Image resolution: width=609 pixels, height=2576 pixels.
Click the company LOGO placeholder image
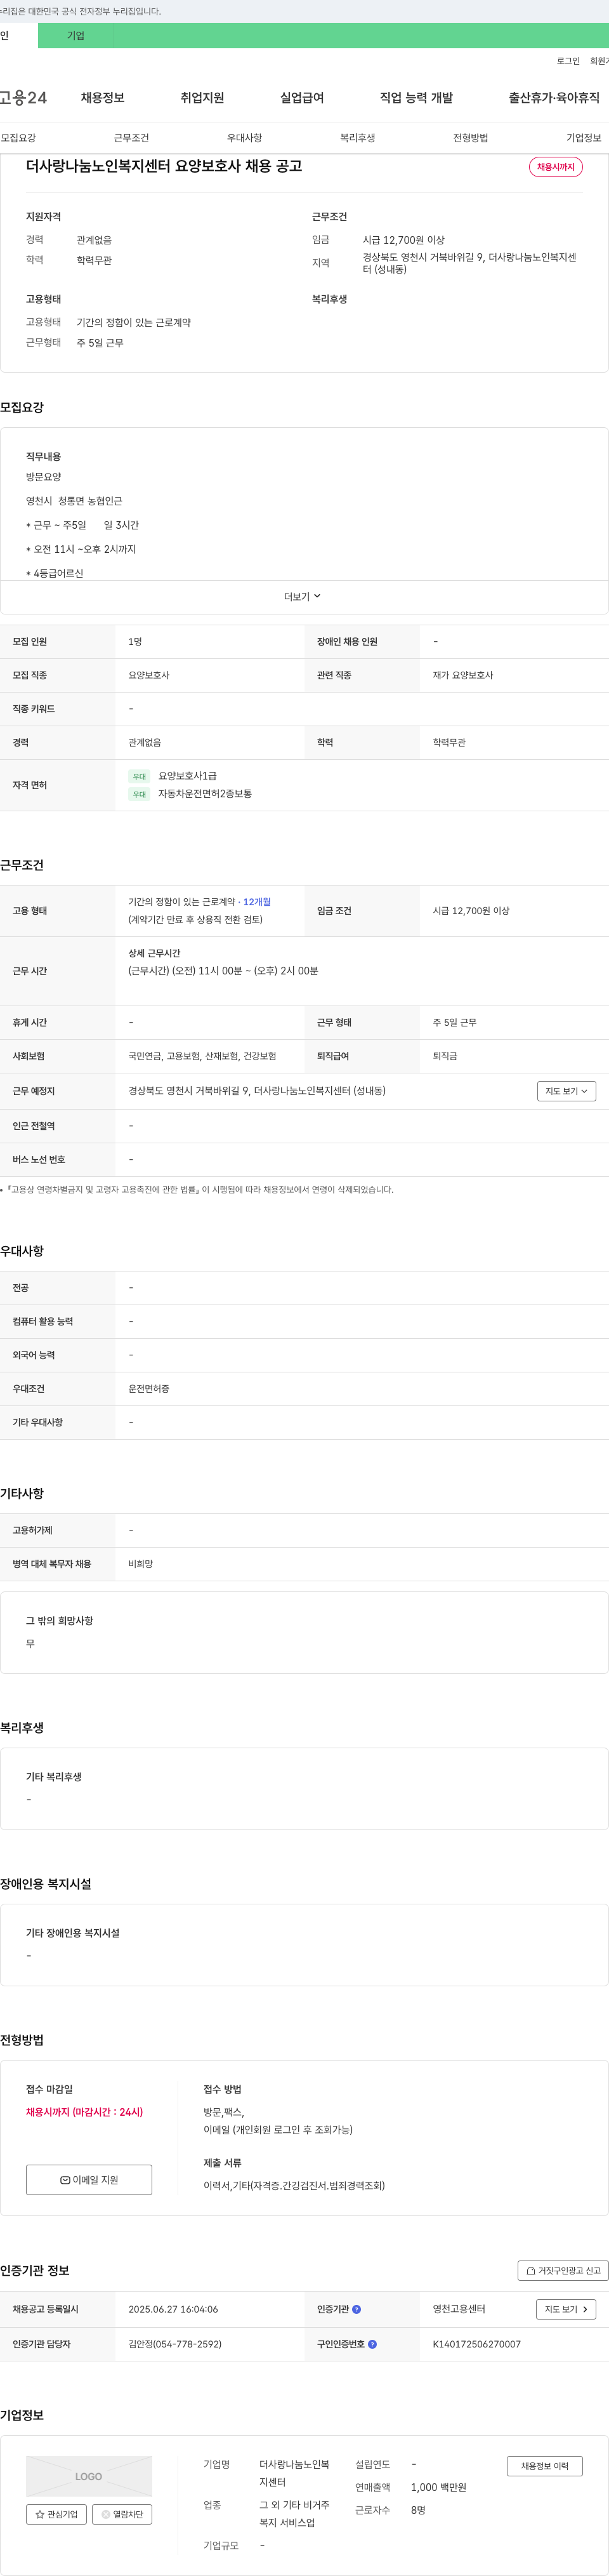click(x=89, y=2476)
